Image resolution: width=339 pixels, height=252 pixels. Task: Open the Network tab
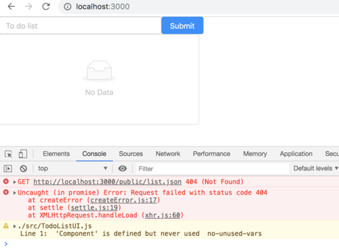tap(168, 154)
